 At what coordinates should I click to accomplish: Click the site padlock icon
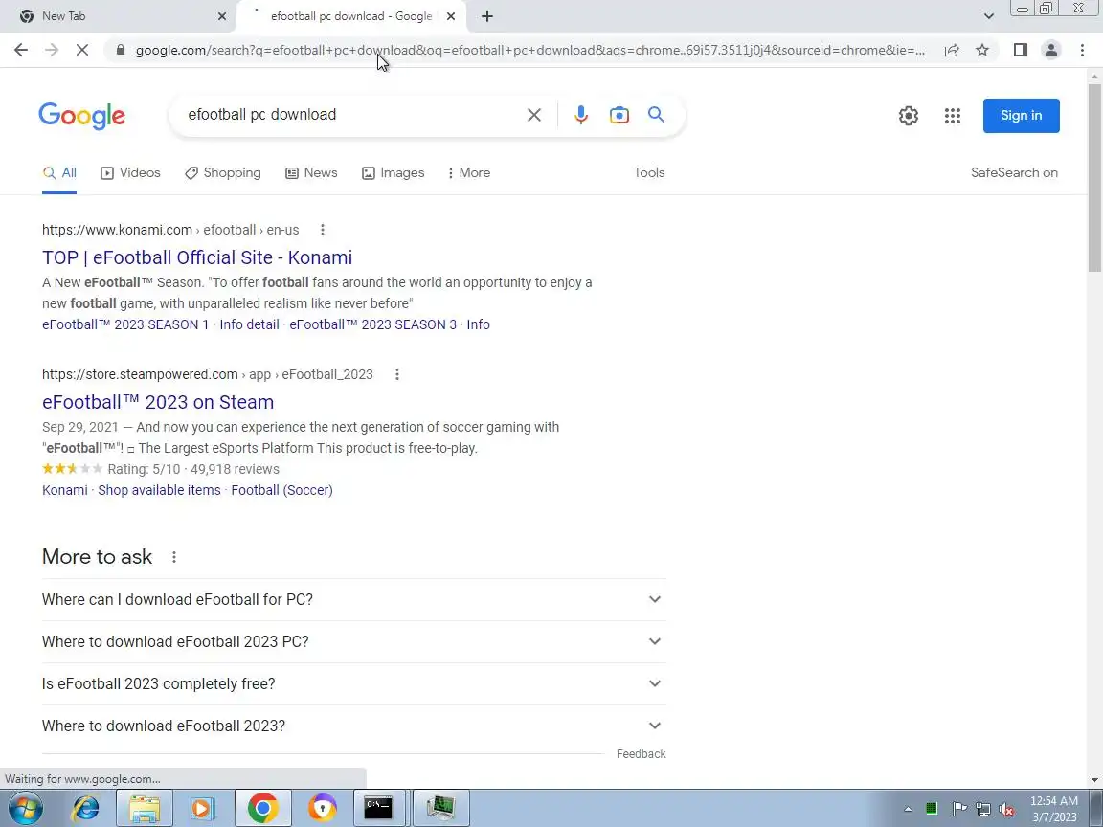121,50
